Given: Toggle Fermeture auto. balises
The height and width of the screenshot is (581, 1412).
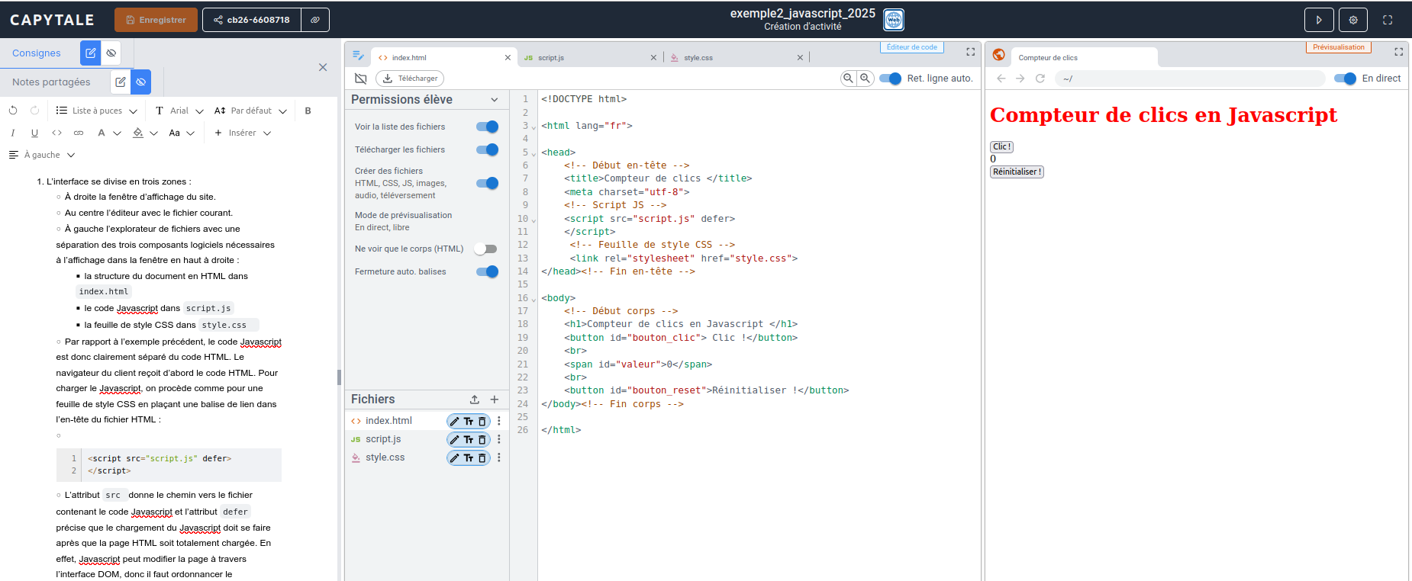Looking at the screenshot, I should pyautogui.click(x=487, y=271).
